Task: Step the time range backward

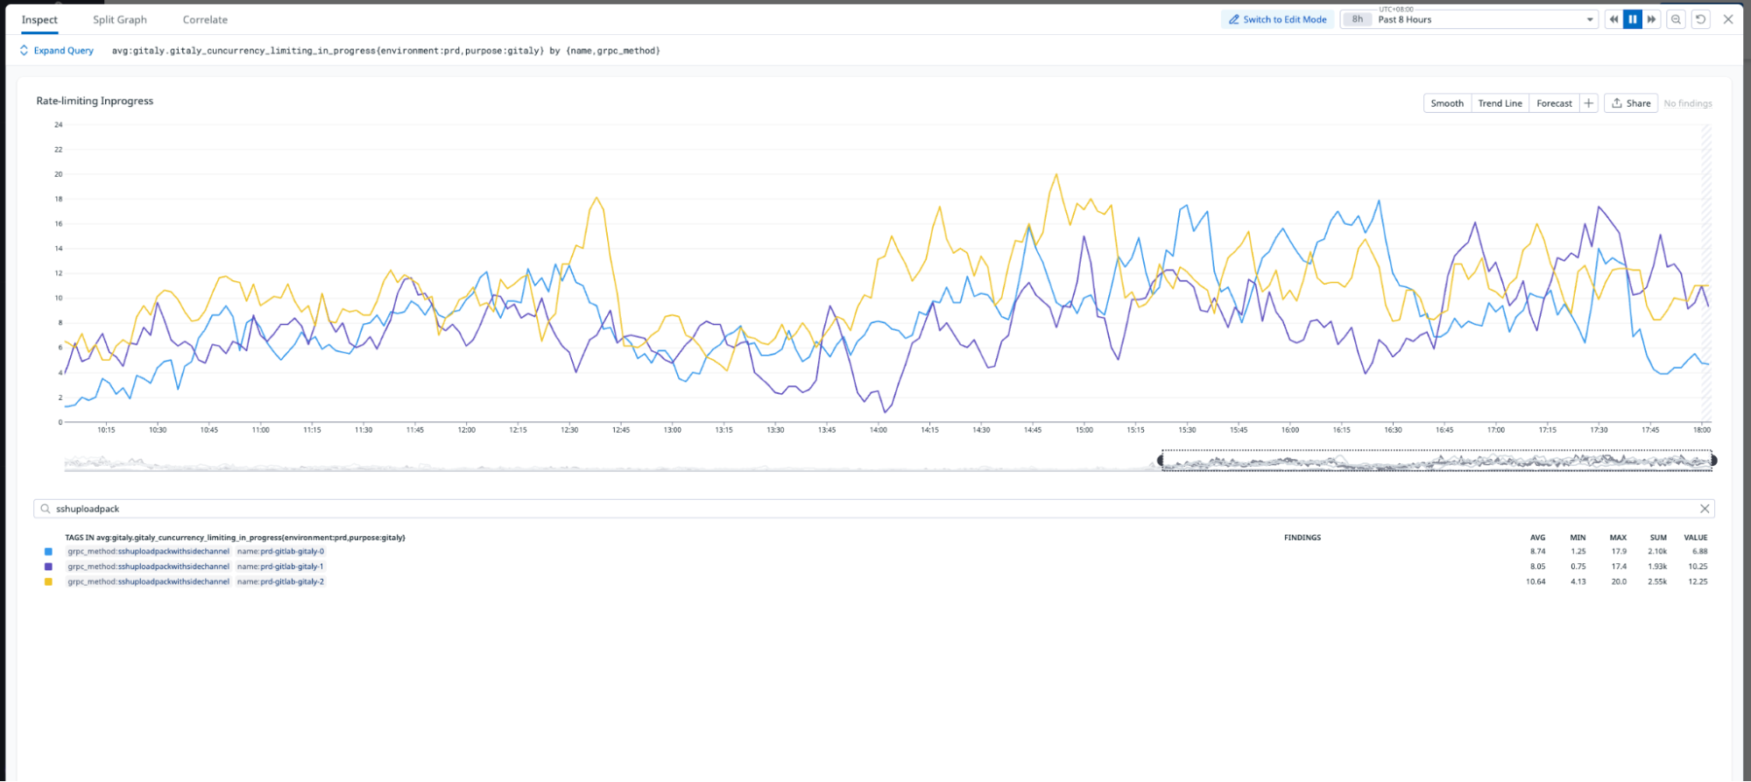Action: click(x=1613, y=19)
